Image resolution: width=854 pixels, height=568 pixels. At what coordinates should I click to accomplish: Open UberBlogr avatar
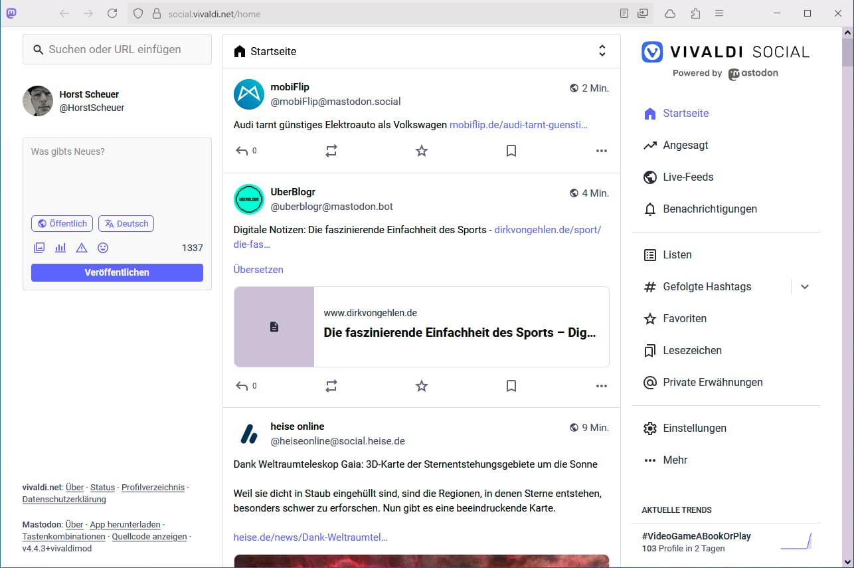pos(249,199)
